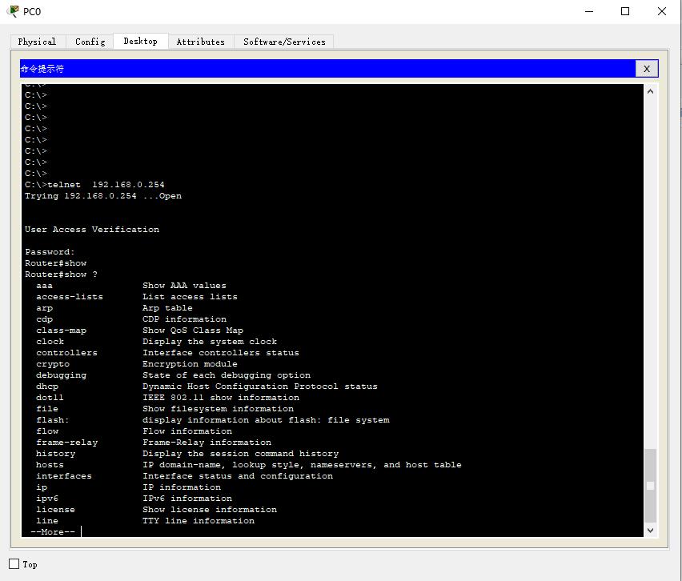Screen dimensions: 682x581
Task: Close the PC0 window
Action: click(662, 11)
